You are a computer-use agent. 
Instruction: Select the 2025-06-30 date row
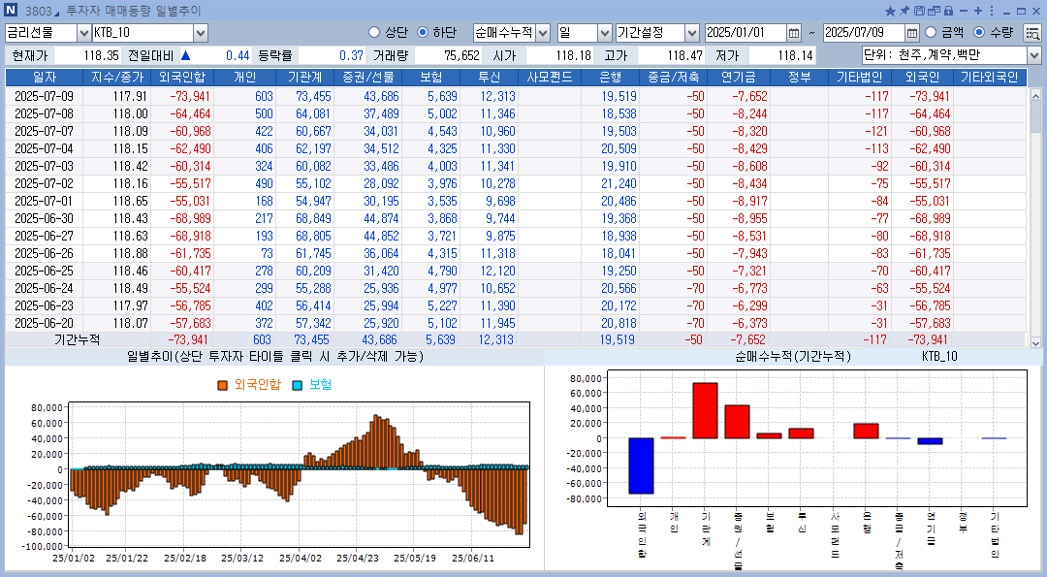coord(516,218)
